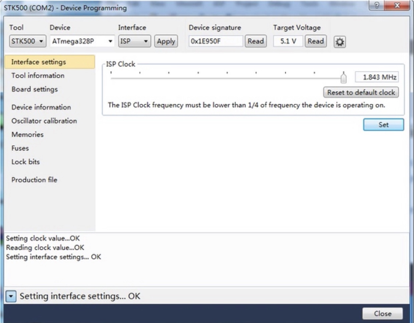Open the settings gear icon

(340, 42)
